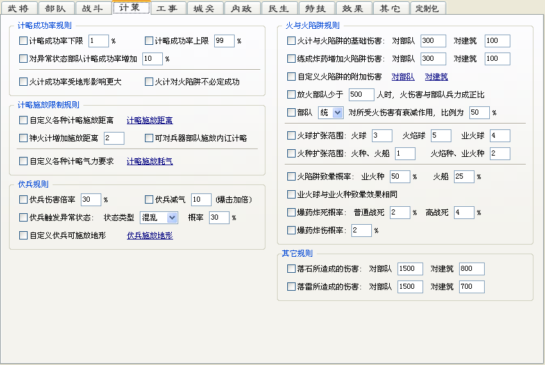The height and width of the screenshot is (365, 545).
Task: Click the 对异常状态部队 increase percent field
Action: [x=153, y=59]
